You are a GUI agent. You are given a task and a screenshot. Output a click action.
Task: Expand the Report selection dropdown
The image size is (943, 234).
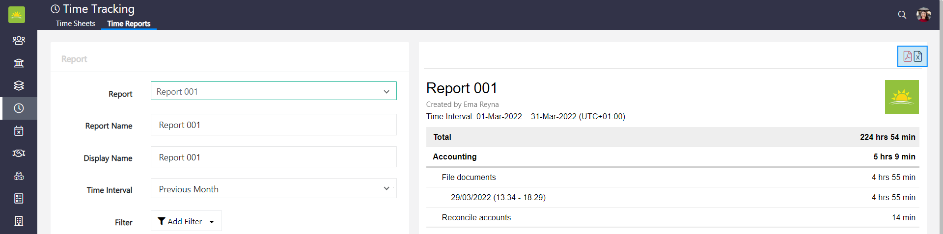pos(274,91)
